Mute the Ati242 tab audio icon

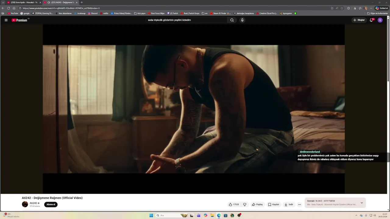(x=49, y=2)
